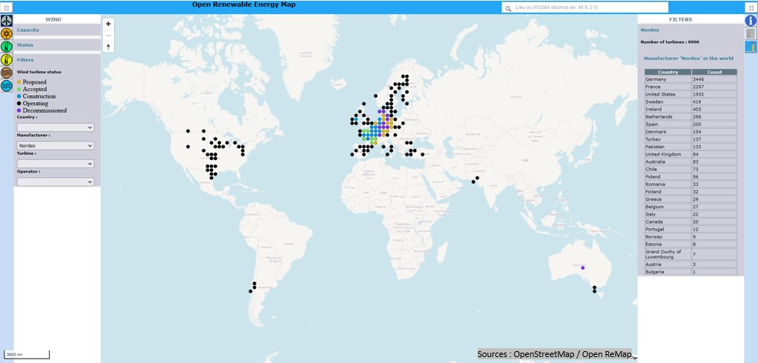Open the bar chart statistics icon
The width and height of the screenshot is (758, 363).
[x=751, y=47]
